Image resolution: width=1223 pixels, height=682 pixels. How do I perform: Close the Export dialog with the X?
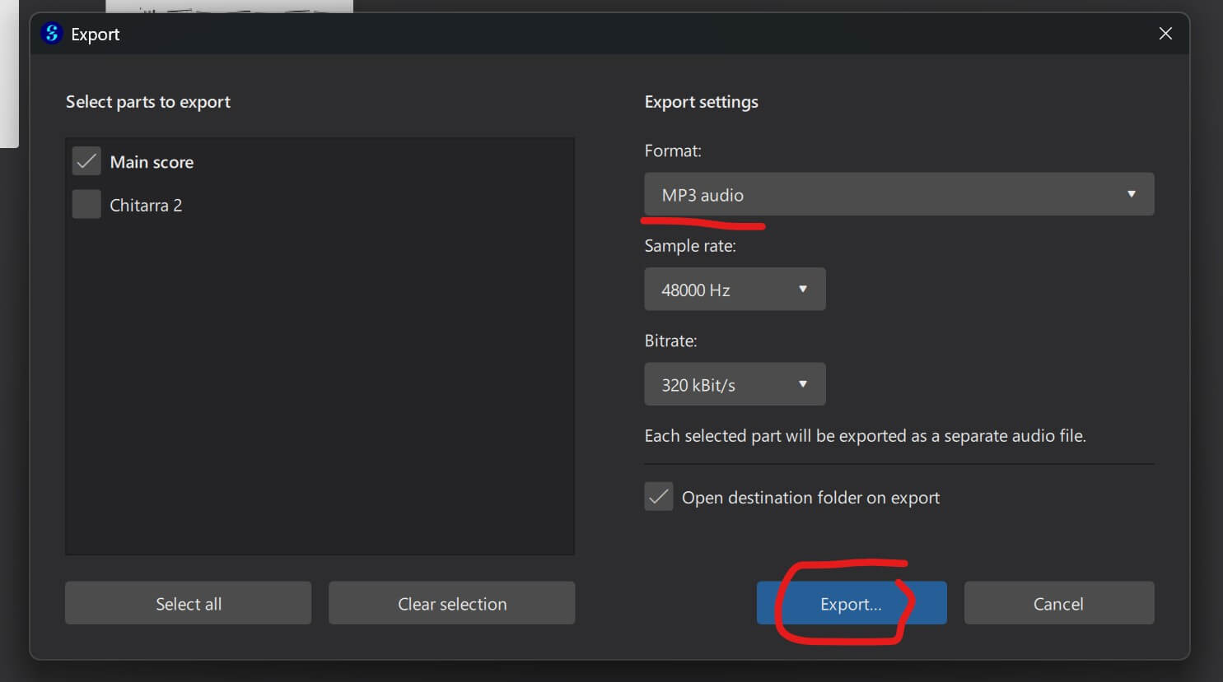click(1165, 34)
